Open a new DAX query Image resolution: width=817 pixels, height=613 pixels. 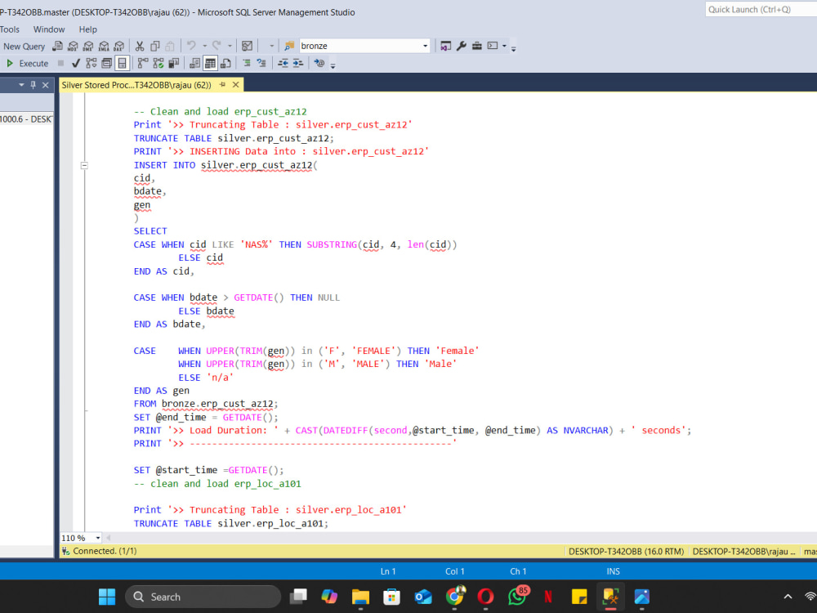tap(119, 47)
